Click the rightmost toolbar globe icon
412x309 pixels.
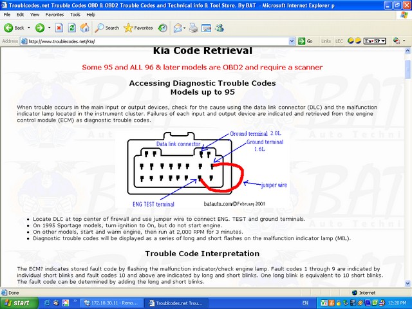397,41
